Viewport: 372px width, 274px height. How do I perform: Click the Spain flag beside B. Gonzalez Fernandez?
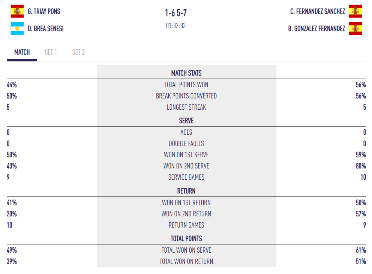coord(355,28)
